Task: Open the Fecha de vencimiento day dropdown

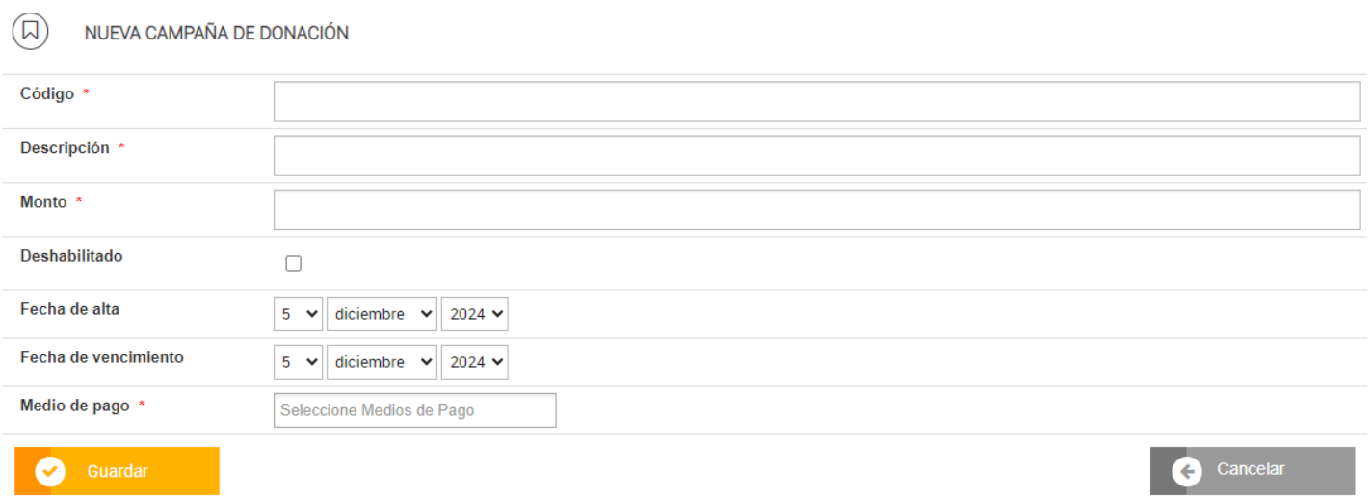Action: pos(298,362)
